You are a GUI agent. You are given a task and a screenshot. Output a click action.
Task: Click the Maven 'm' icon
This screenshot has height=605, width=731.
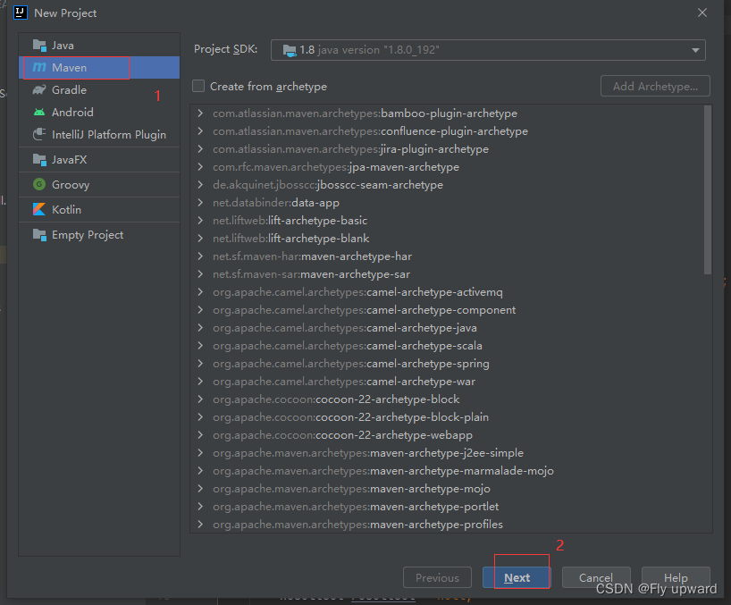pos(39,68)
